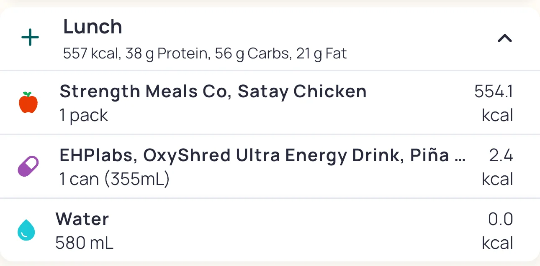This screenshot has width=540, height=266.
Task: Click the 554.1 kcal value
Action: pos(494,103)
